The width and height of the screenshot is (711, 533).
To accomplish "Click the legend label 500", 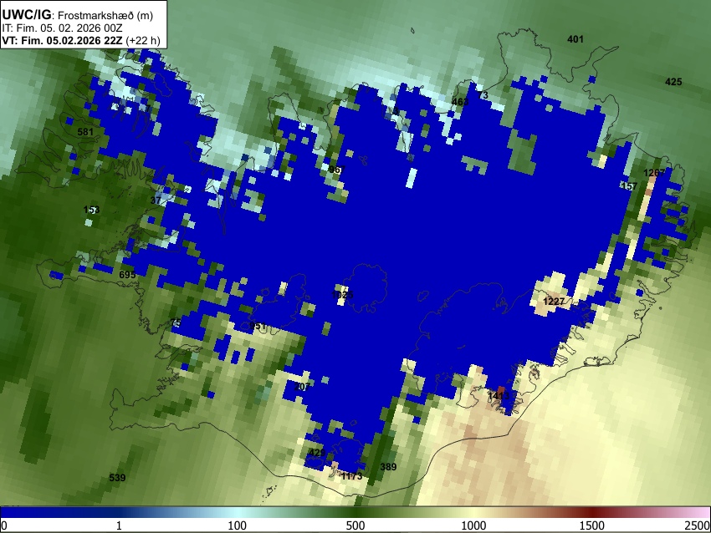I will (x=355, y=525).
